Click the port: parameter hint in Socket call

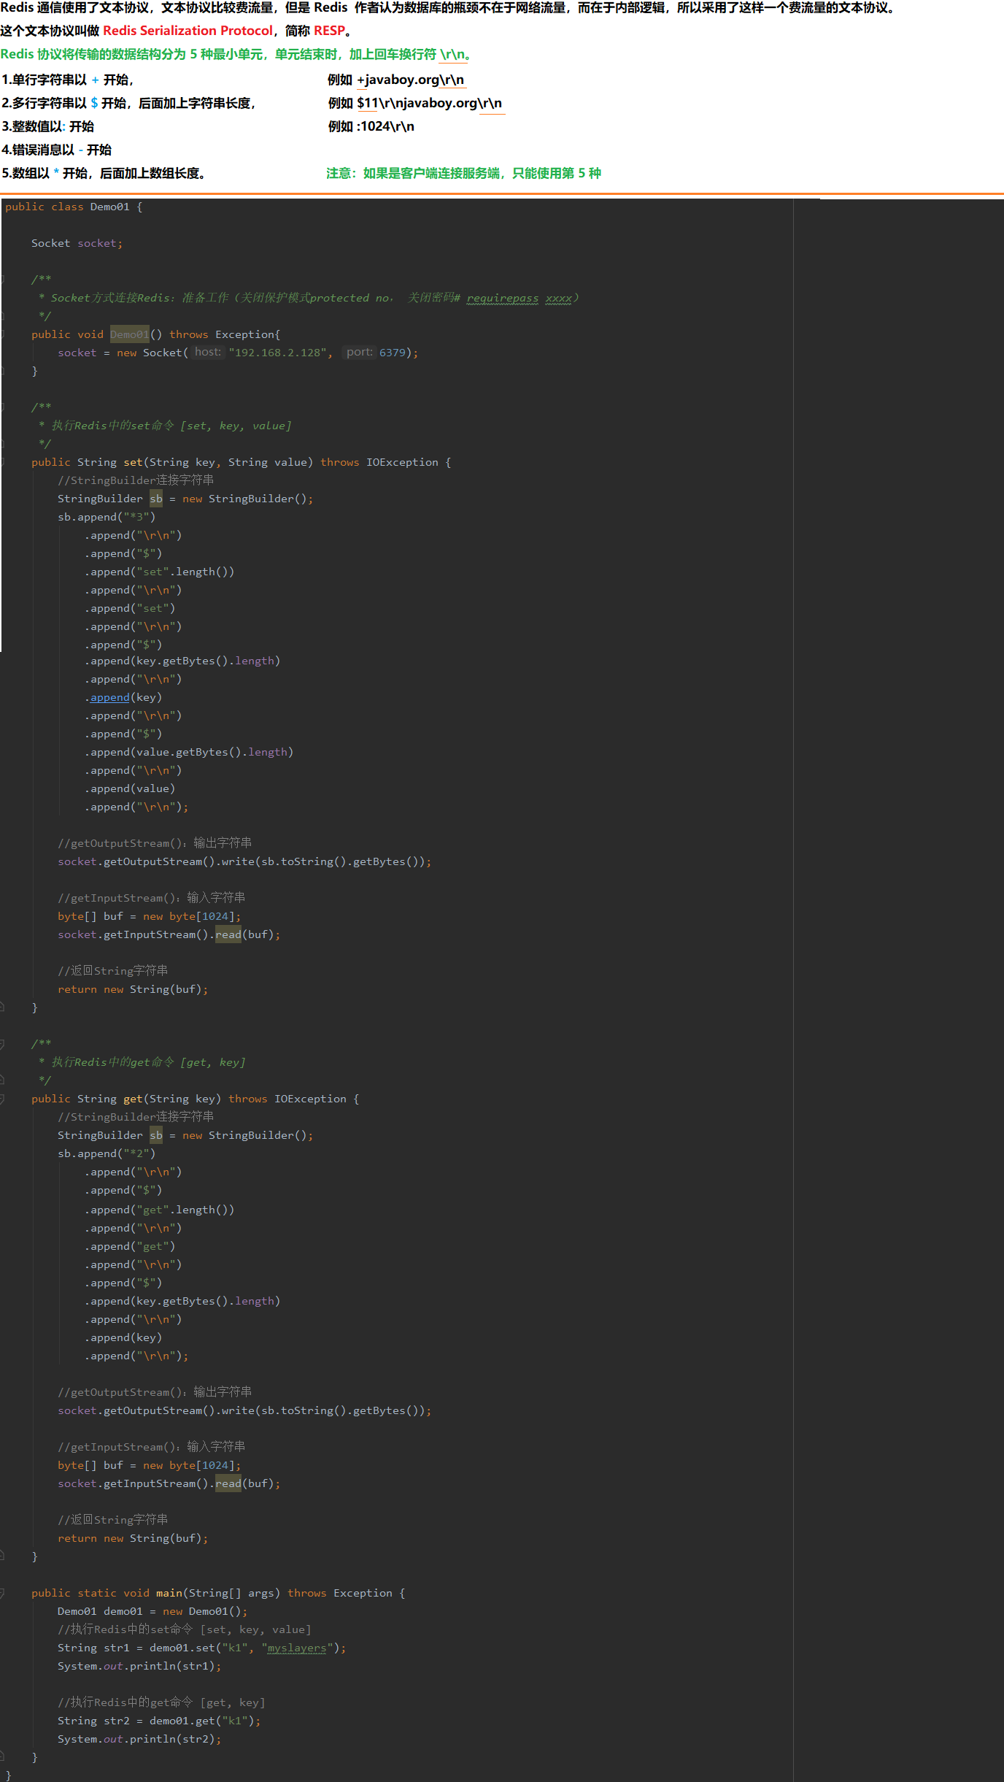[359, 352]
